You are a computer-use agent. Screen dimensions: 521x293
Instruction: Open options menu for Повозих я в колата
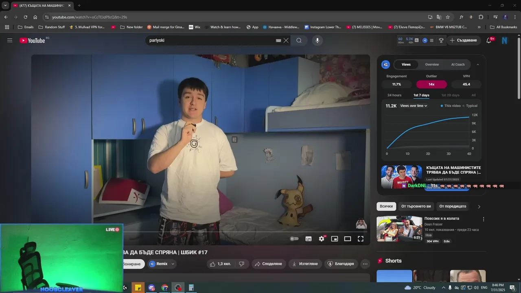coord(484,219)
